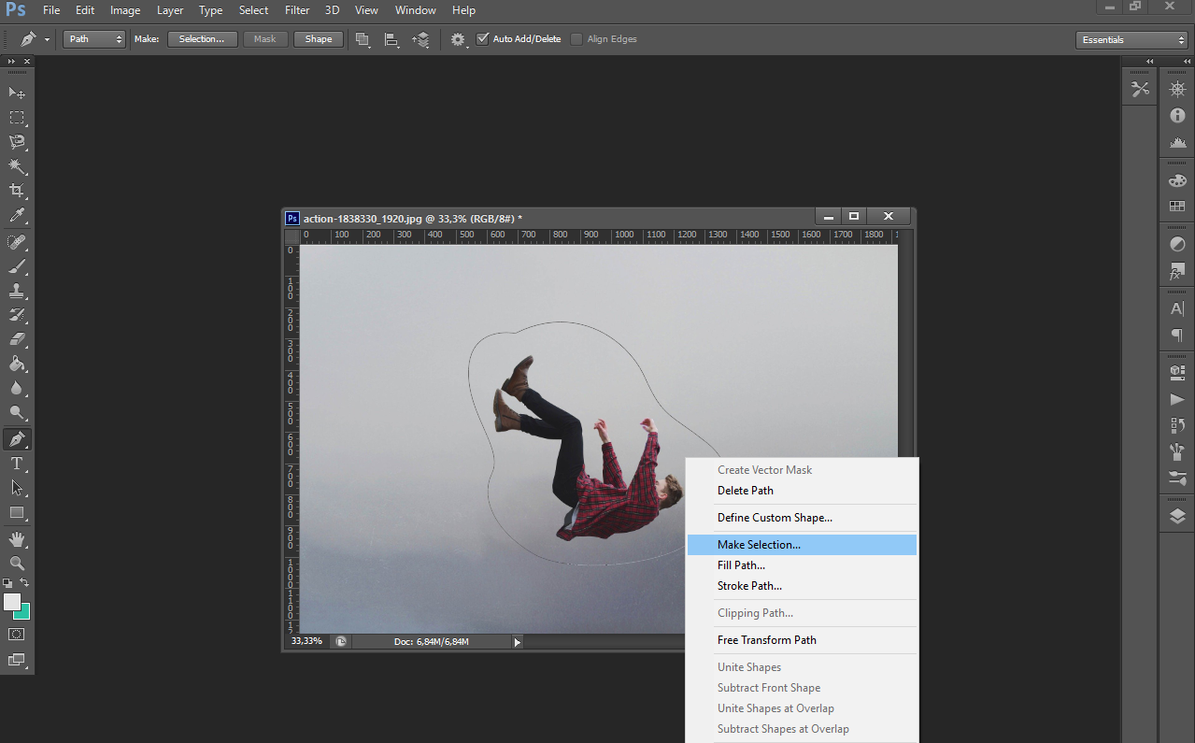The image size is (1195, 743).
Task: Open the Filter menu
Action: point(297,10)
